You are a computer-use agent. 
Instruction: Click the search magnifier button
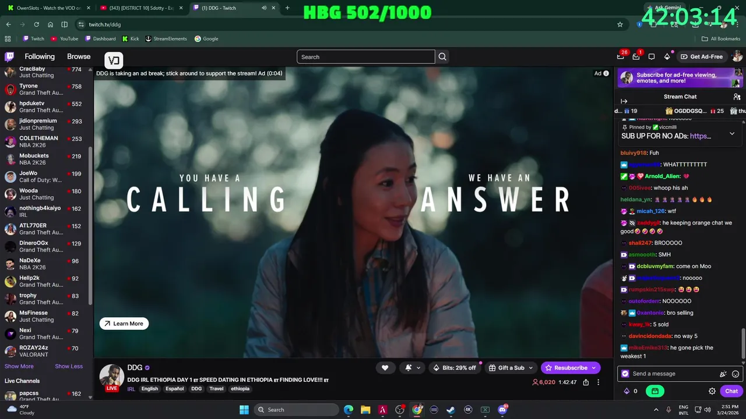tap(442, 56)
